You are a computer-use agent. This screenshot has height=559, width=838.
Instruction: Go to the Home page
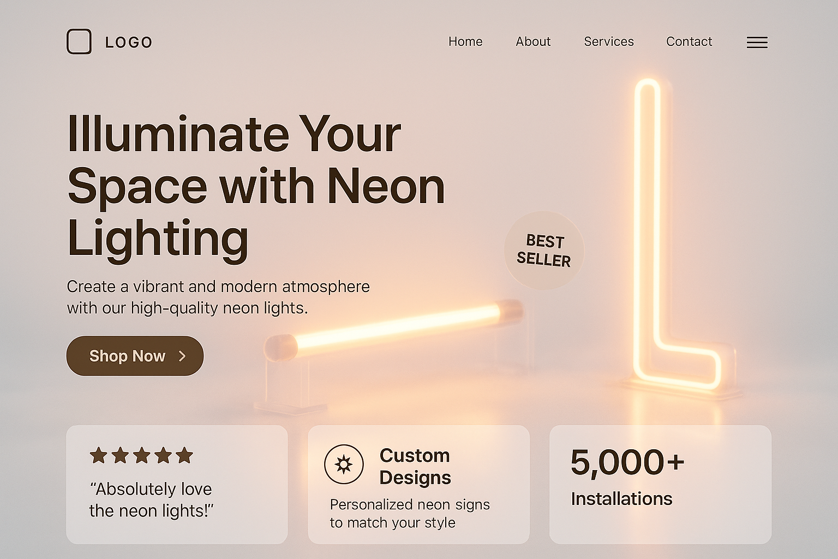point(465,41)
